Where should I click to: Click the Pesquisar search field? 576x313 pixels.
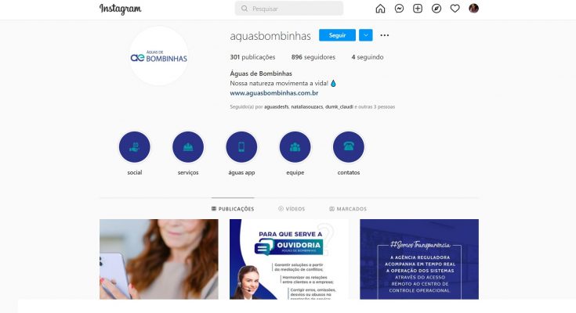click(x=288, y=9)
